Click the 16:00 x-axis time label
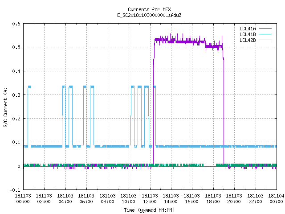The width and height of the screenshot is (285, 214). tap(192, 202)
